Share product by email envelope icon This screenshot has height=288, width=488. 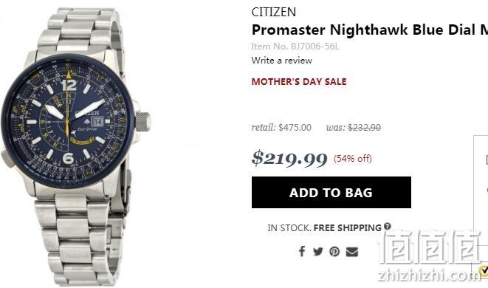352,252
